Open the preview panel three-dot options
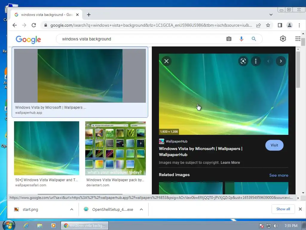The width and height of the screenshot is (306, 230). [256, 61]
